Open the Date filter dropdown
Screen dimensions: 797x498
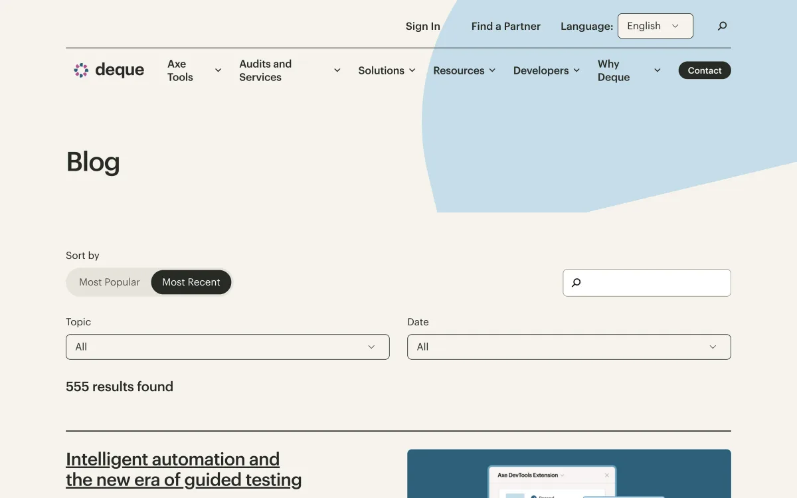tap(569, 347)
